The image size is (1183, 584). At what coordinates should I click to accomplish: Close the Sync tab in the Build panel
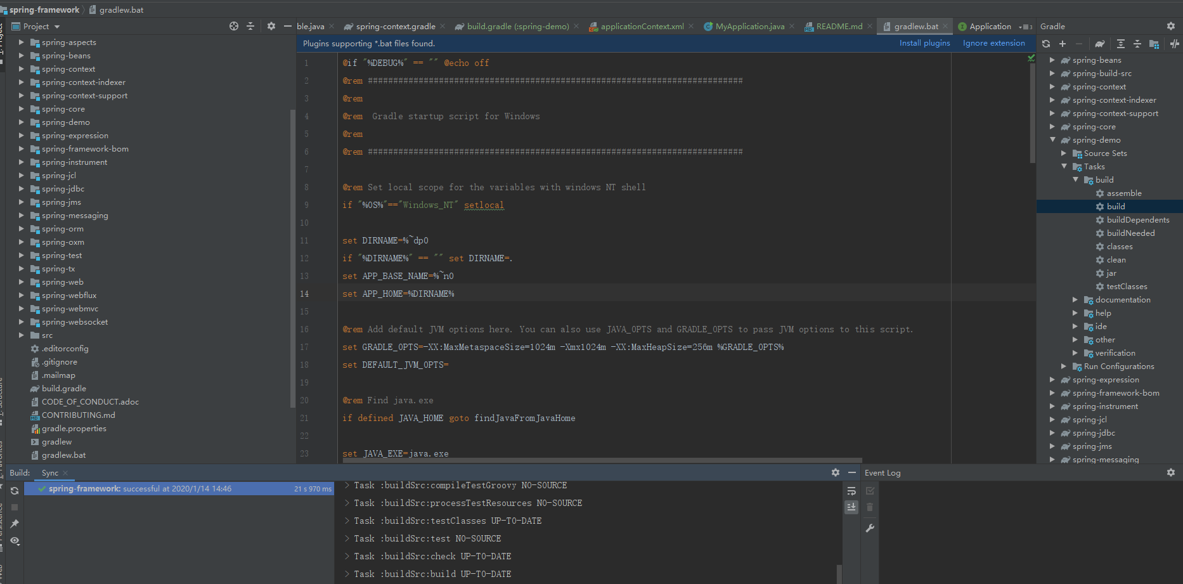(65, 473)
